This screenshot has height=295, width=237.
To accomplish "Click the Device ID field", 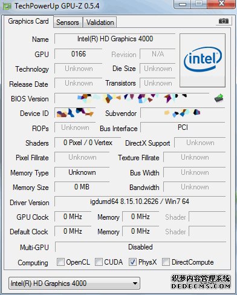I will coord(75,113).
